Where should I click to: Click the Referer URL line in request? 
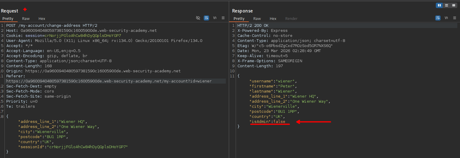pos(109,81)
